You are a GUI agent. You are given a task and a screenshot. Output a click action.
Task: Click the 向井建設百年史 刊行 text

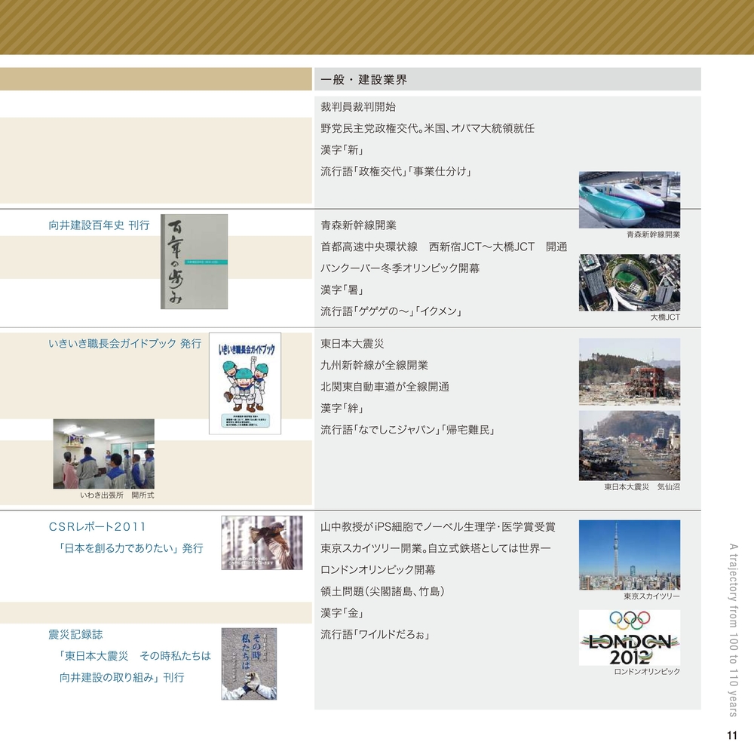99,225
